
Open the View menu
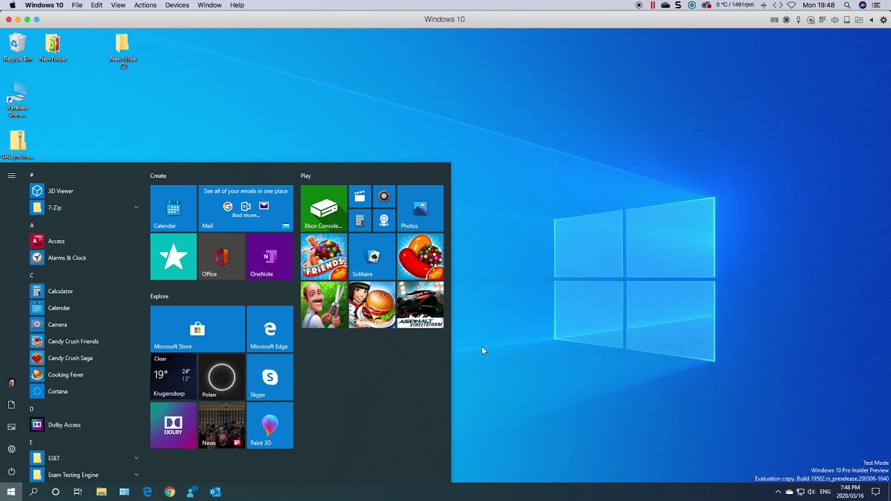(118, 5)
